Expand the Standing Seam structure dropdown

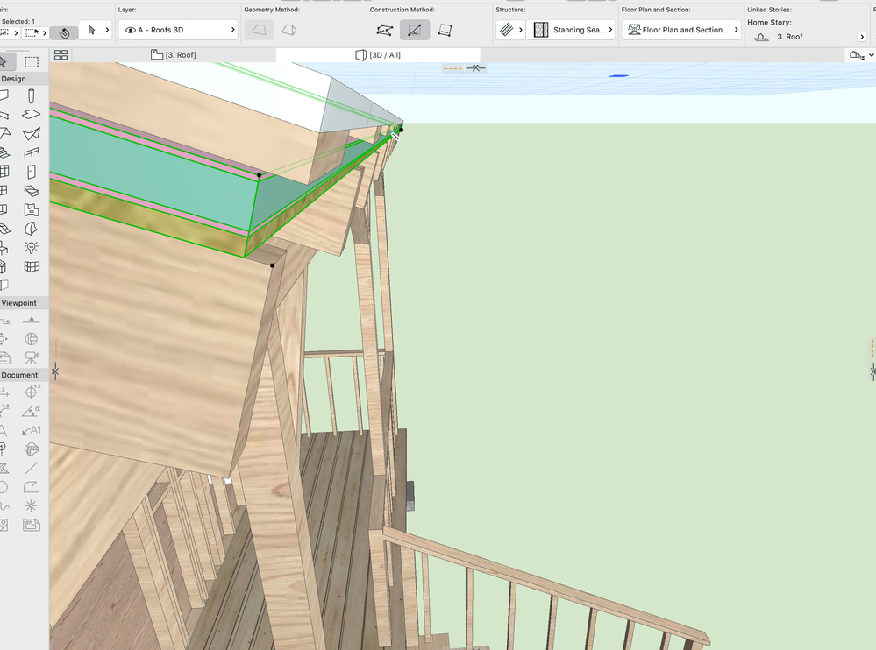[x=572, y=30]
